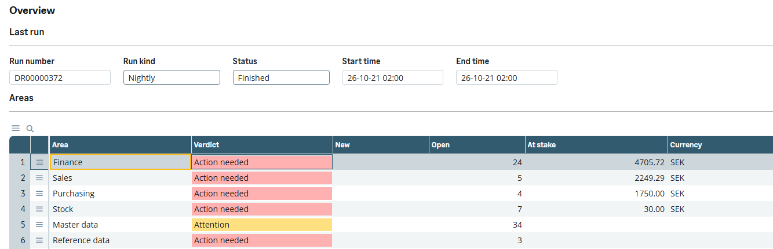This screenshot has width=773, height=249.
Task: Sort by the Verdict column header
Action: pyautogui.click(x=262, y=145)
